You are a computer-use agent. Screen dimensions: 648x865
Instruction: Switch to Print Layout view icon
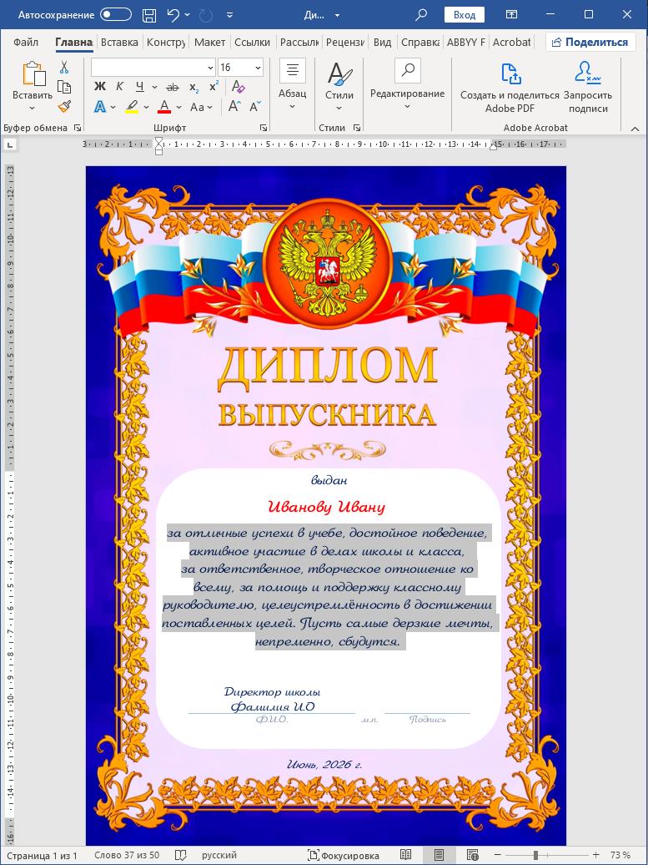[x=440, y=855]
